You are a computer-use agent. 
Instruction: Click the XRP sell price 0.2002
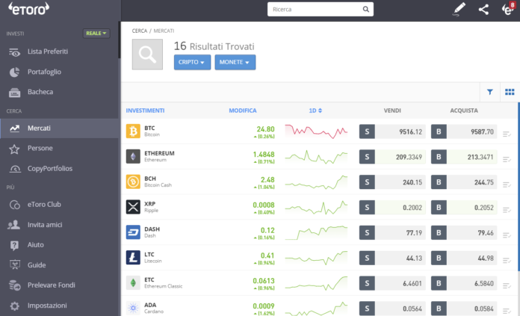[412, 208]
